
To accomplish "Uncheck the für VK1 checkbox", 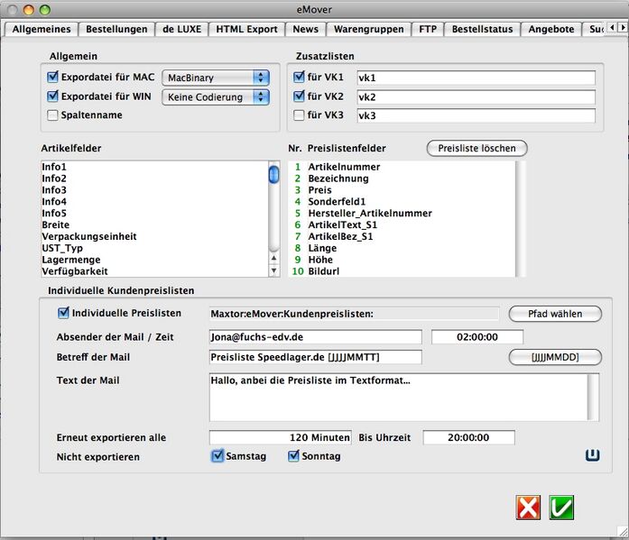I will (x=299, y=77).
